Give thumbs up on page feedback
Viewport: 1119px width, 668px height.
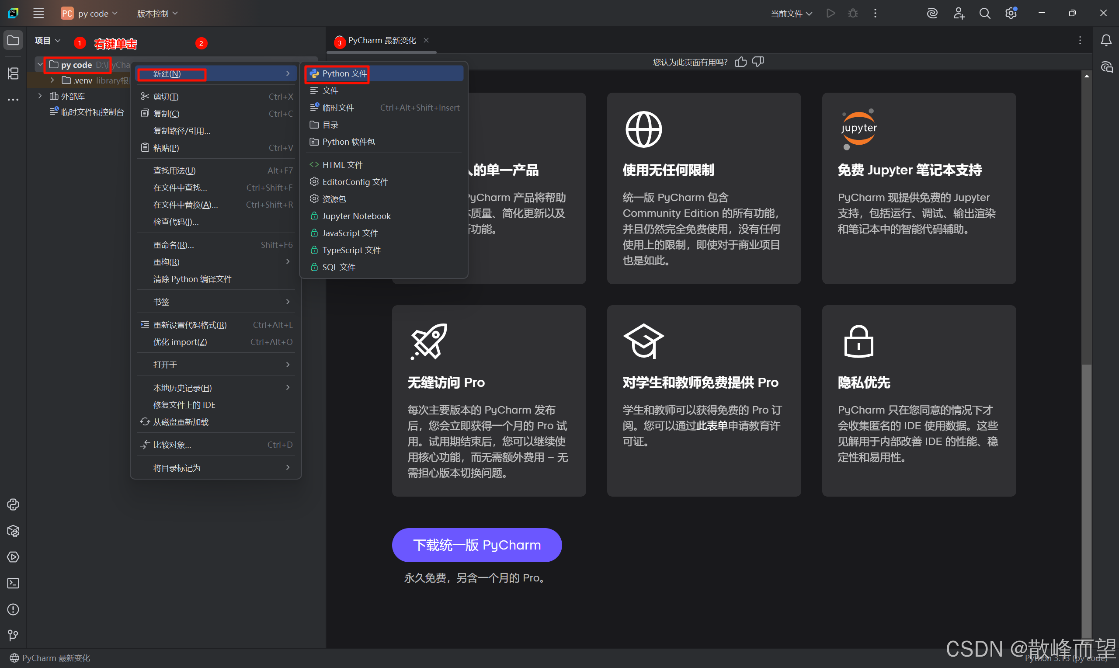tap(740, 62)
